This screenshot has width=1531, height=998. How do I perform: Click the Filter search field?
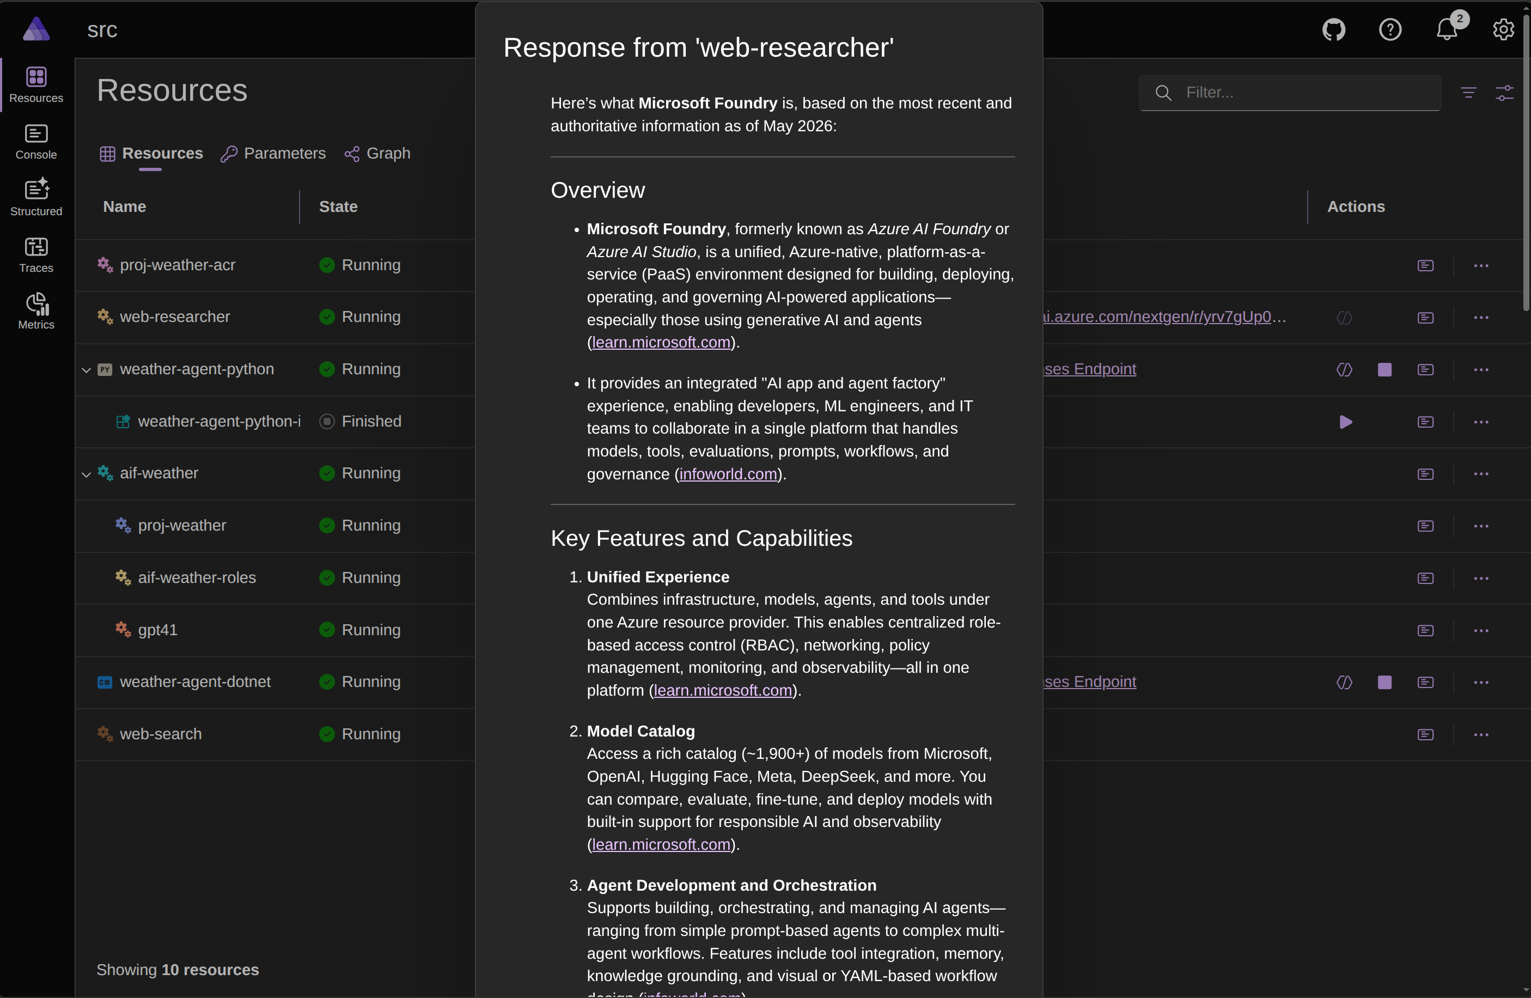click(1290, 93)
